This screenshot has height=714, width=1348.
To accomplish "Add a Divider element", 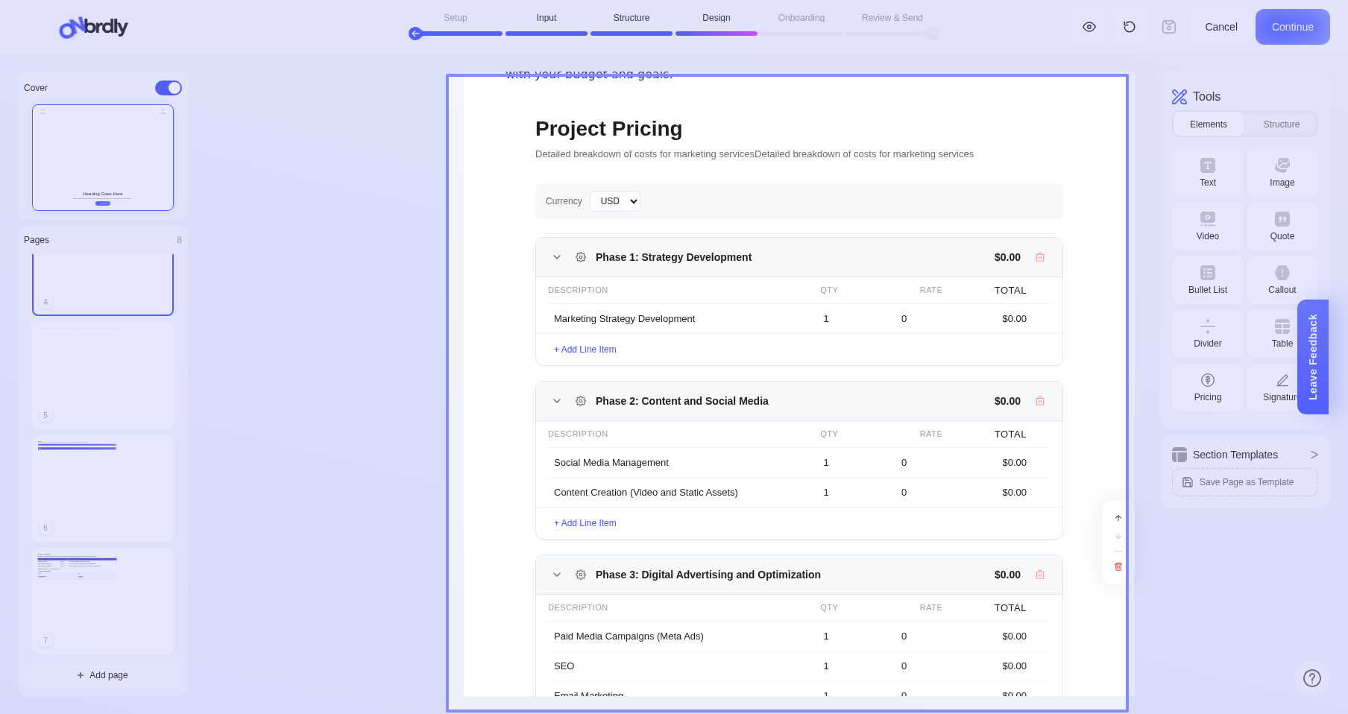I will [1207, 334].
